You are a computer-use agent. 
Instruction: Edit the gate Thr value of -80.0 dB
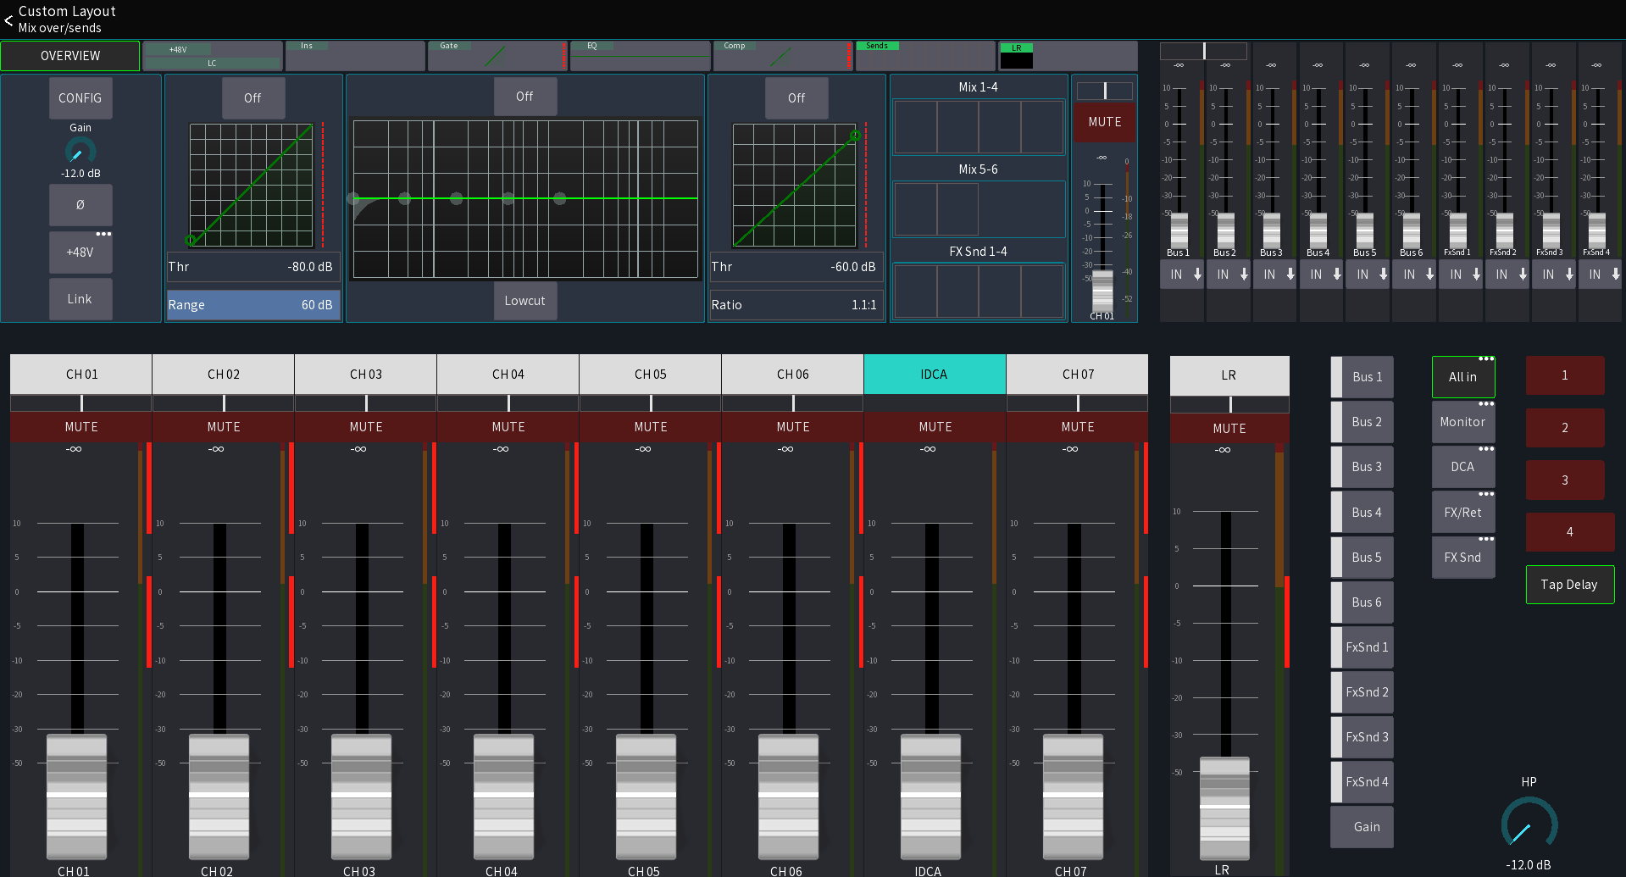click(x=253, y=267)
